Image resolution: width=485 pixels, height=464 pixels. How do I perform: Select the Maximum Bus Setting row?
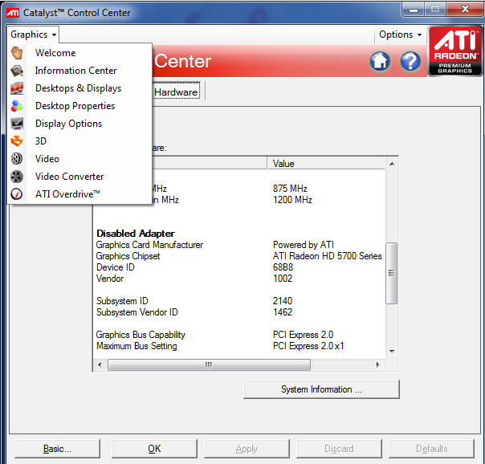pyautogui.click(x=240, y=346)
